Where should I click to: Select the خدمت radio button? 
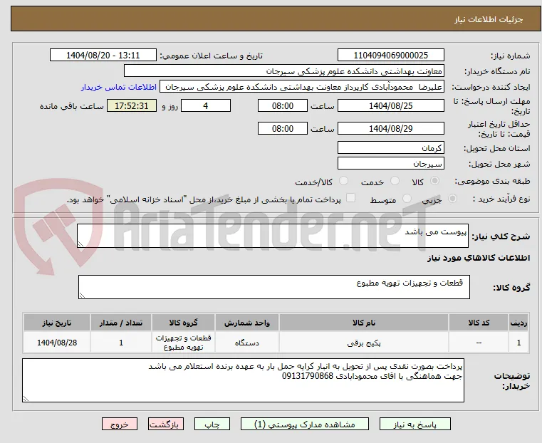395,181
